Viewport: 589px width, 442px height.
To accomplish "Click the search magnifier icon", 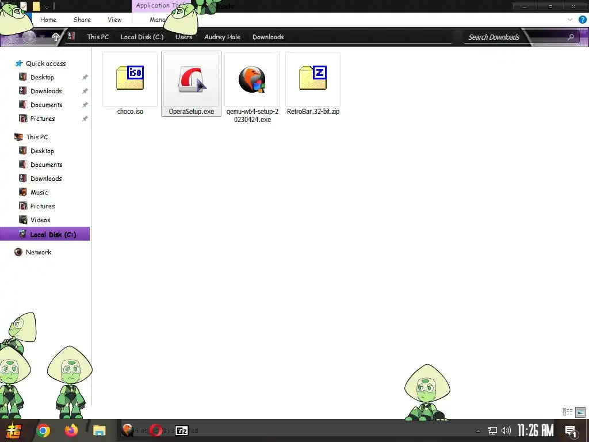I will [x=571, y=37].
